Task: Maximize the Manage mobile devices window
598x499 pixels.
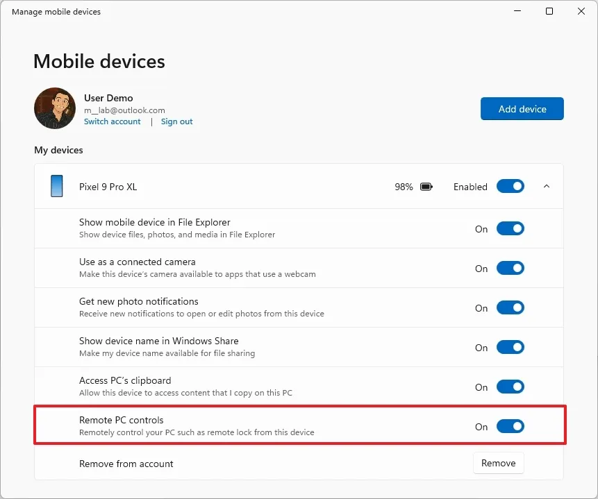Action: 549,11
